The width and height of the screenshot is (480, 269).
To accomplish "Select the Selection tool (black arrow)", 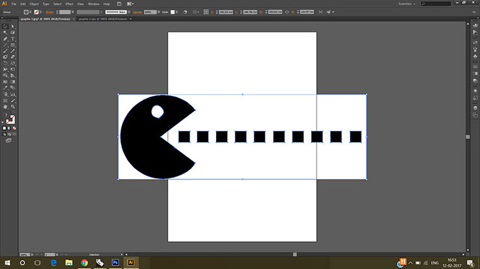I will pyautogui.click(x=5, y=27).
